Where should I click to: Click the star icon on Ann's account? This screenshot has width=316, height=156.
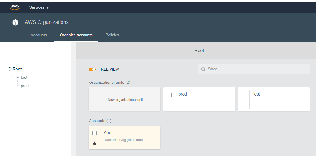[95, 143]
